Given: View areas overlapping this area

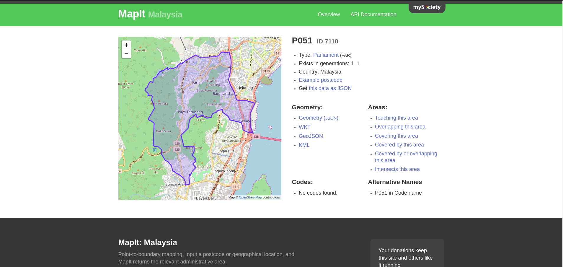Looking at the screenshot, I should 400,127.
